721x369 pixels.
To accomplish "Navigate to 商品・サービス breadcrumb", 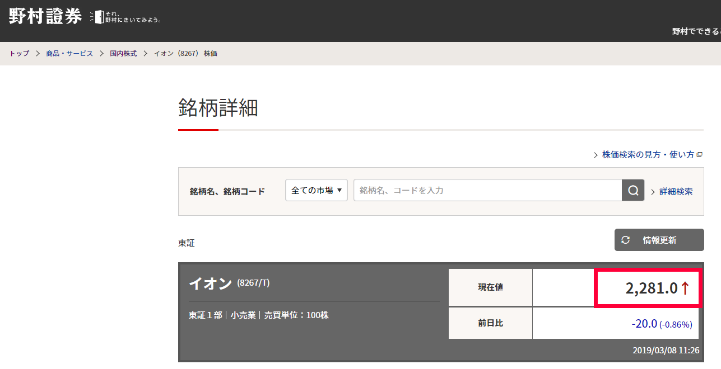I will tap(69, 54).
